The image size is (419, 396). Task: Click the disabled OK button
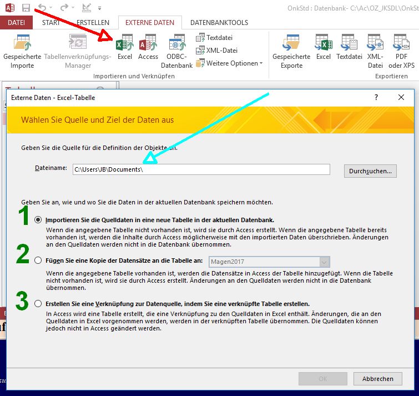(x=323, y=379)
